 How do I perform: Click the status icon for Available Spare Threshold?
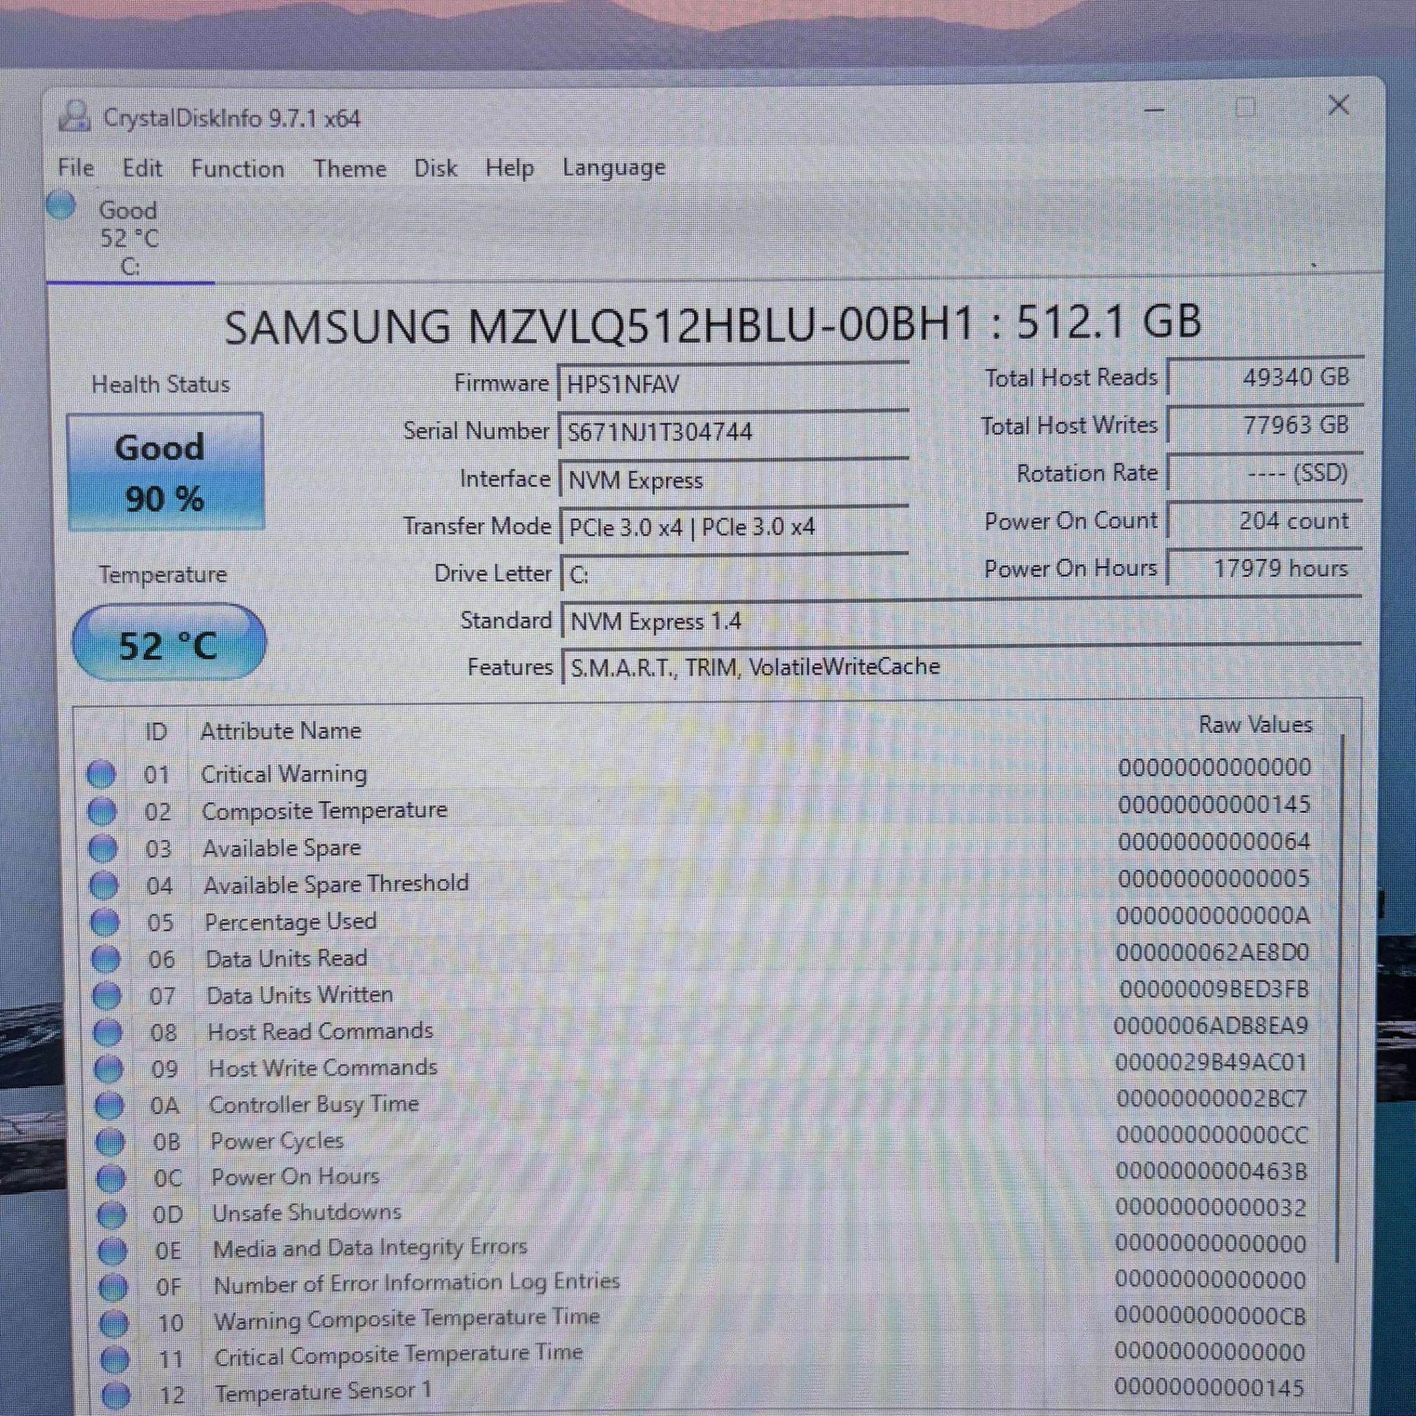(x=103, y=886)
